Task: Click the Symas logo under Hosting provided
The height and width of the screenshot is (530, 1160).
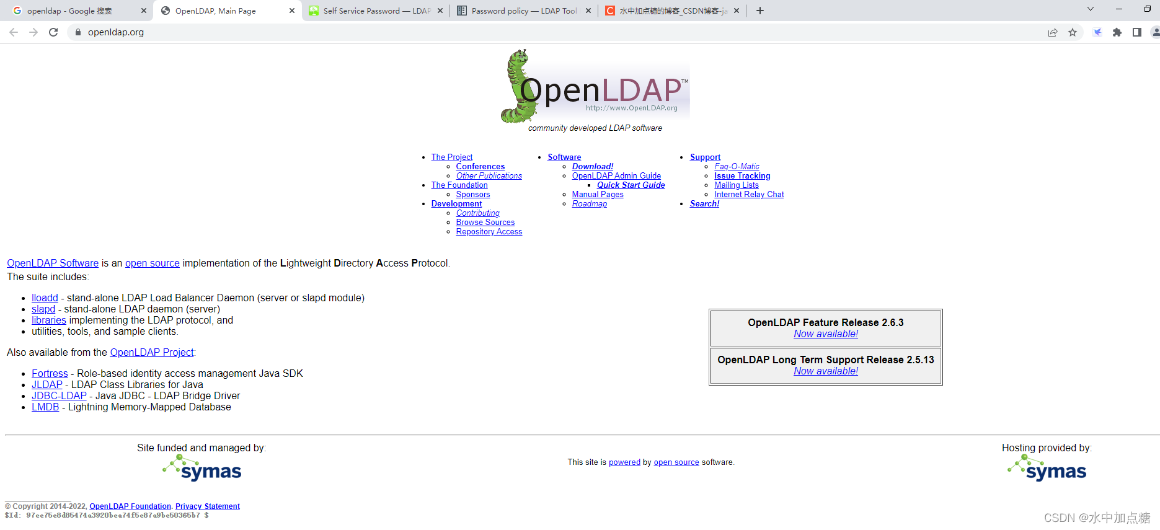Action: 1047,469
